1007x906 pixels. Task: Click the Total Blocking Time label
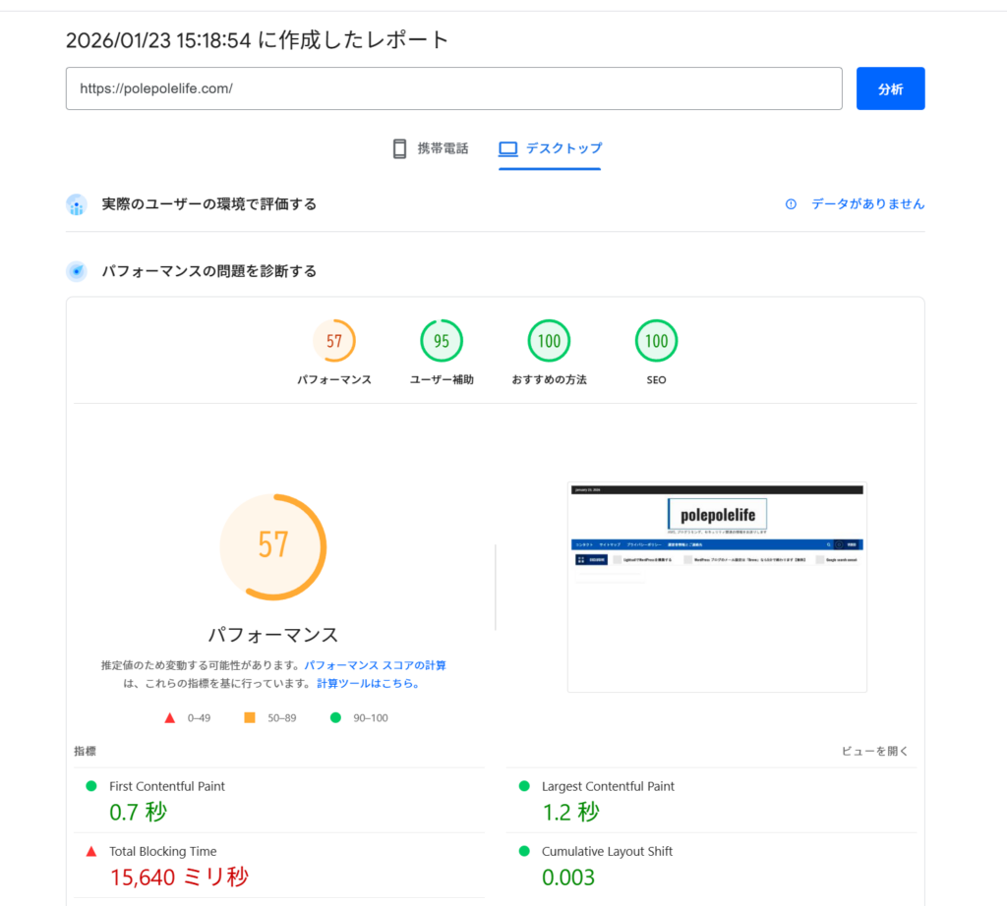163,851
